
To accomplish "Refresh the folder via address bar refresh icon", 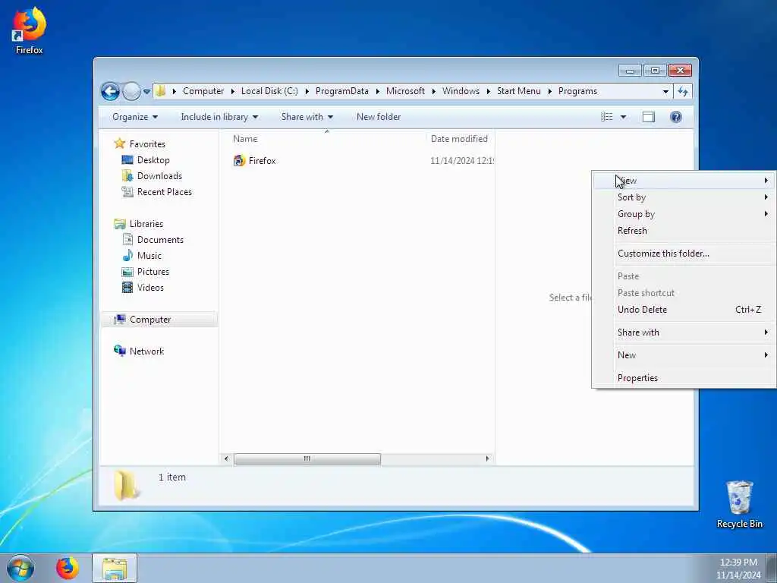I will 683,91.
